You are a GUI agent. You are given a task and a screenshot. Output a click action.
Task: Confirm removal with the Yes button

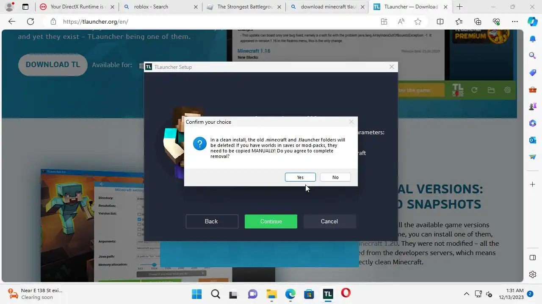pyautogui.click(x=300, y=177)
